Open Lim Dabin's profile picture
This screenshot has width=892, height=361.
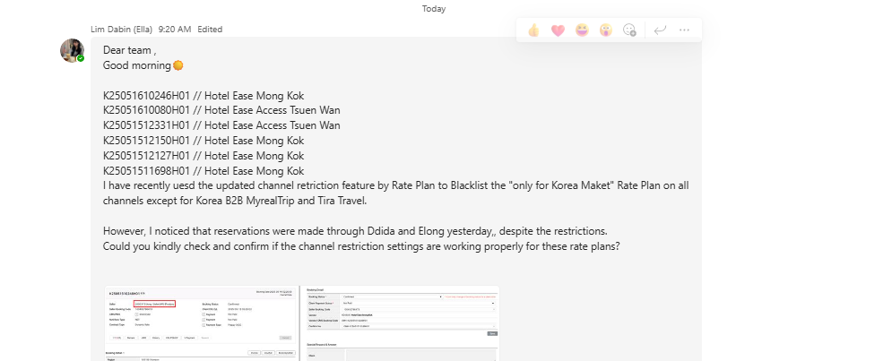click(72, 50)
